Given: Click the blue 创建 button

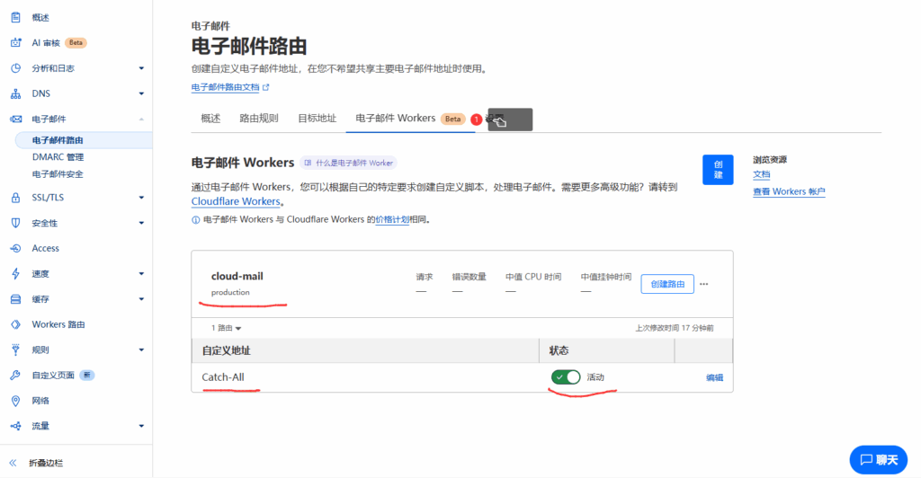Looking at the screenshot, I should click(718, 170).
